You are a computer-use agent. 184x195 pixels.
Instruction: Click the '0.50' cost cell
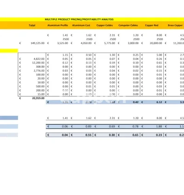89,55
